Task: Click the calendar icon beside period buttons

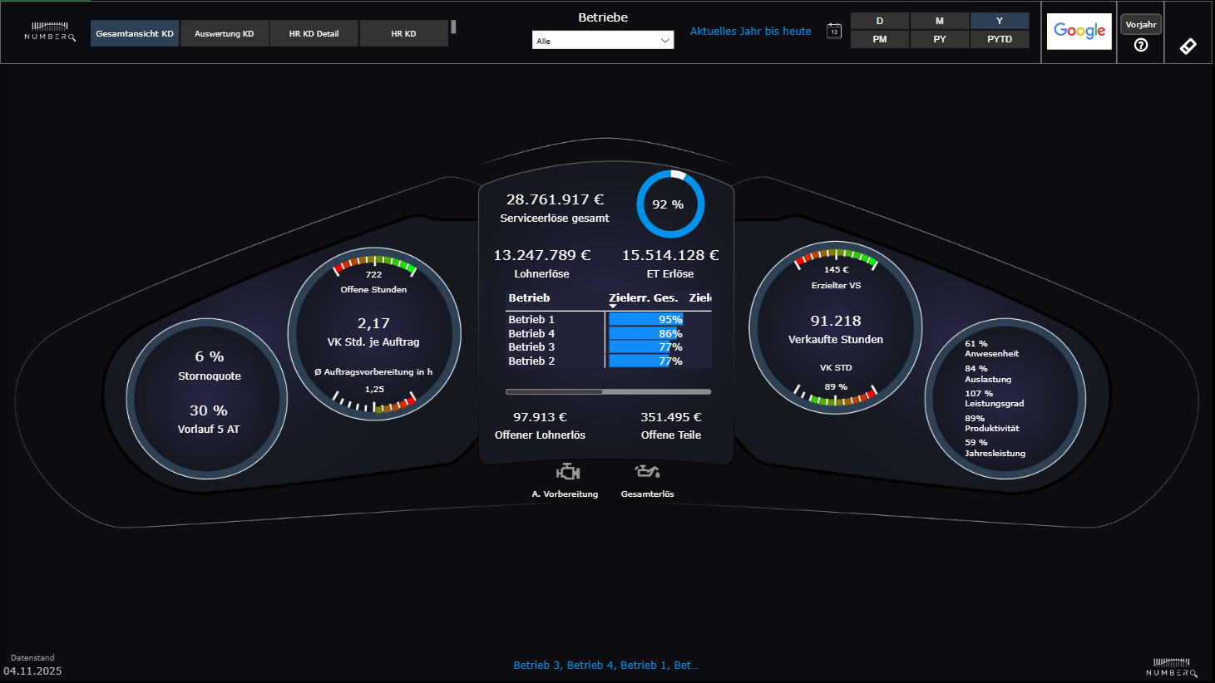Action: click(x=834, y=31)
